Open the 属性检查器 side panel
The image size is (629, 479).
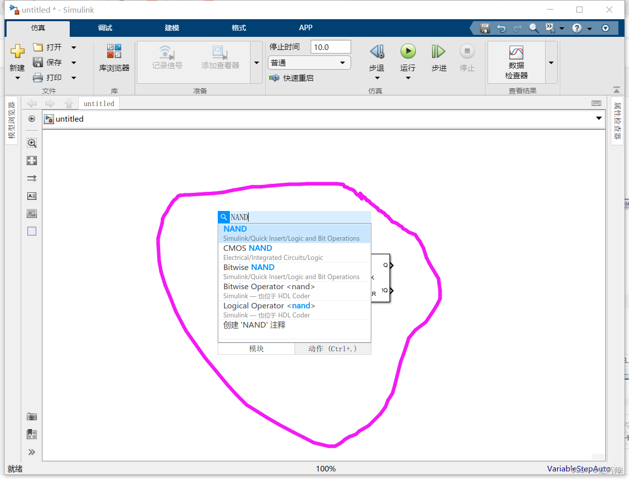(617, 120)
